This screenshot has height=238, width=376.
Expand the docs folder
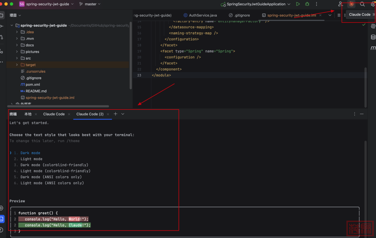pyautogui.click(x=17, y=45)
